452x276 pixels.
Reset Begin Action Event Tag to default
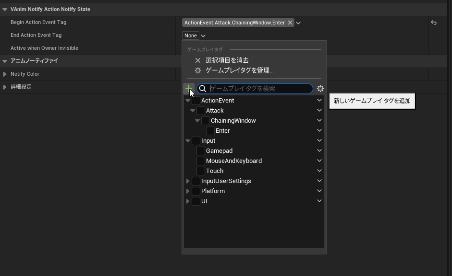(x=434, y=23)
